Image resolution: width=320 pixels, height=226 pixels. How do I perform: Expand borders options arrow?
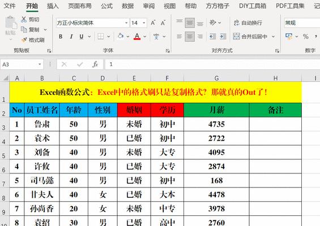(x=109, y=37)
